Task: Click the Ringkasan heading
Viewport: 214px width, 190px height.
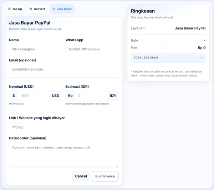Action: (x=143, y=11)
